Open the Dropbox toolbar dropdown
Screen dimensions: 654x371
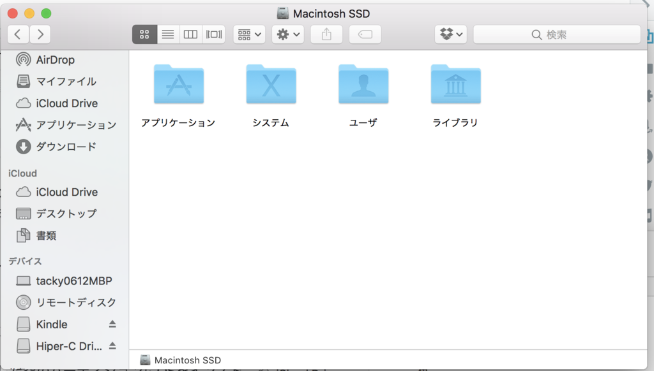click(x=451, y=34)
